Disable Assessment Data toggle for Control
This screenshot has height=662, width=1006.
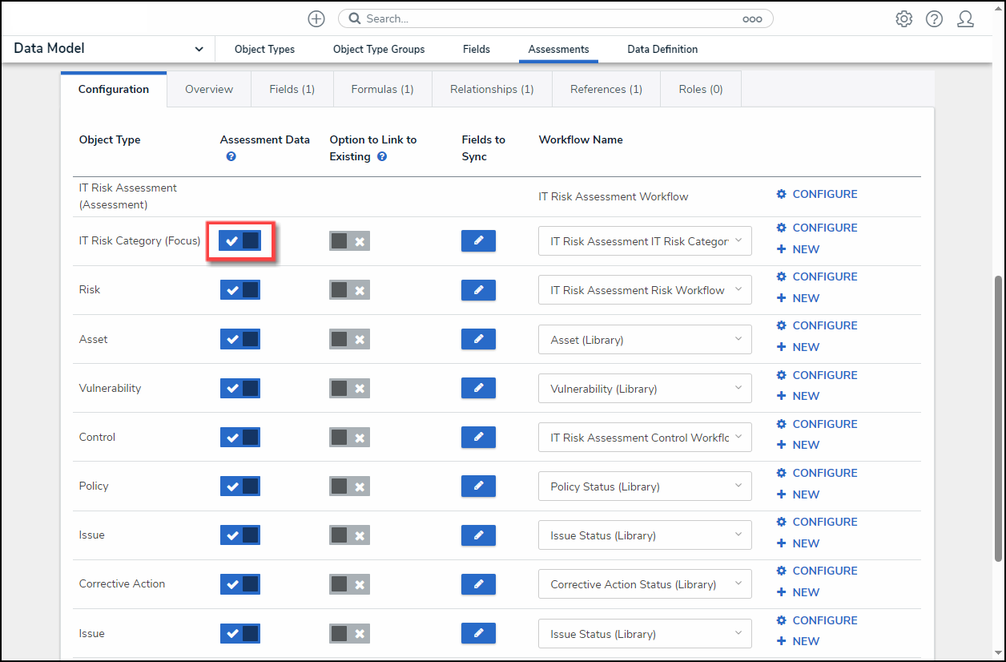240,438
